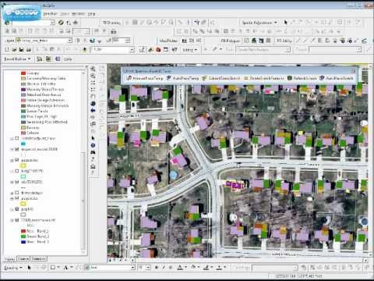Open the Find tool binoculars icon

click(93, 152)
